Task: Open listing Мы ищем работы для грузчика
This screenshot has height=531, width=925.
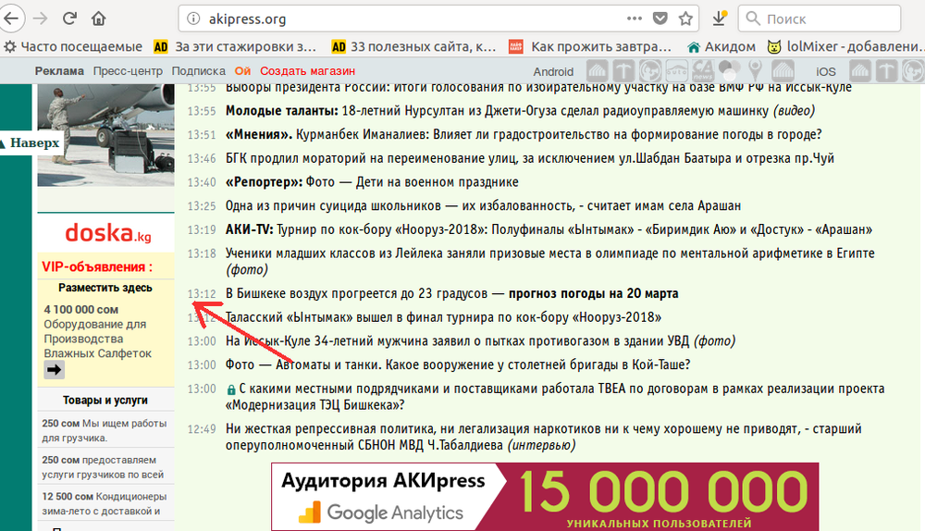Action: coord(105,430)
